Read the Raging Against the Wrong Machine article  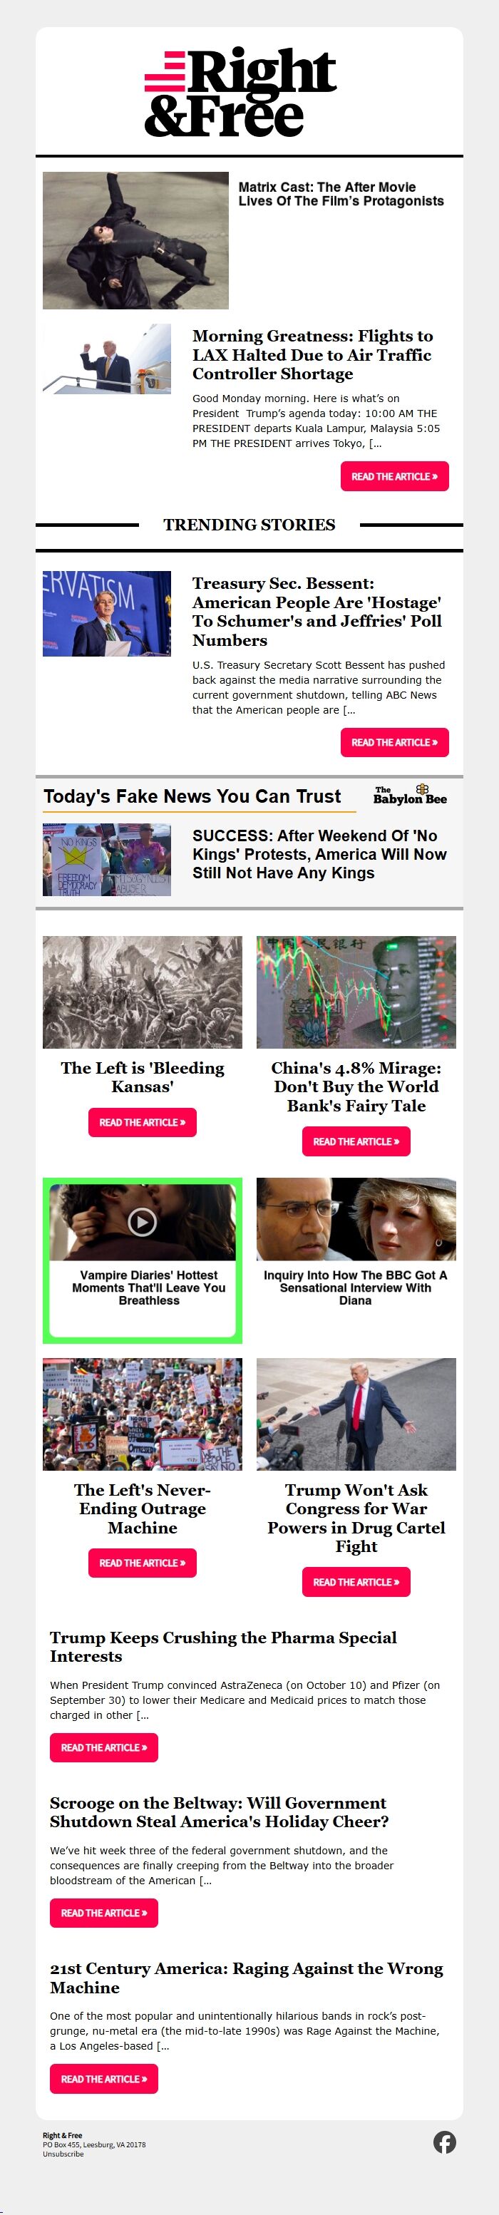pos(104,2078)
